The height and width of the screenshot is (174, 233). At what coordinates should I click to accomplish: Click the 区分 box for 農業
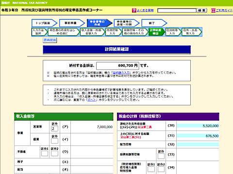coord(54,141)
